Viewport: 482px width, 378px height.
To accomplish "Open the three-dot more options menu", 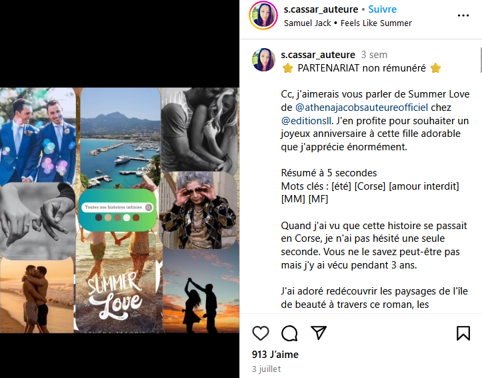I will tap(463, 15).
